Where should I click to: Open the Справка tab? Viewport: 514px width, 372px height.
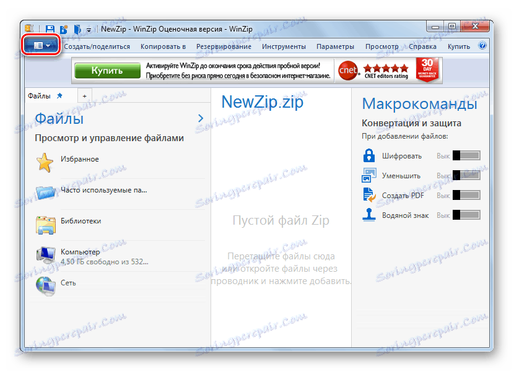pos(422,46)
